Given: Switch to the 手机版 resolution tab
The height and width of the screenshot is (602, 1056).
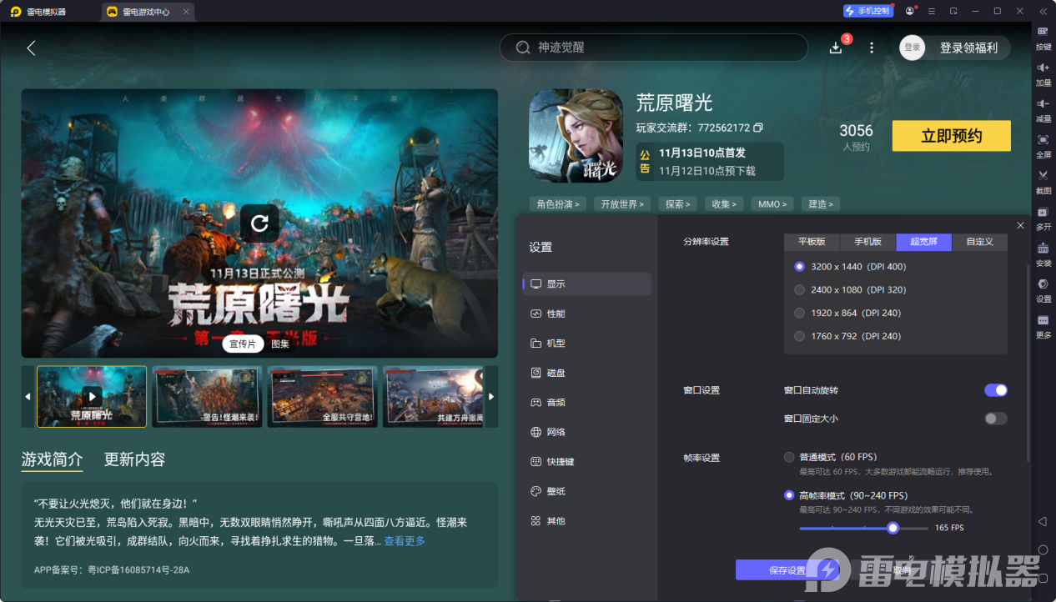Looking at the screenshot, I should click(867, 242).
